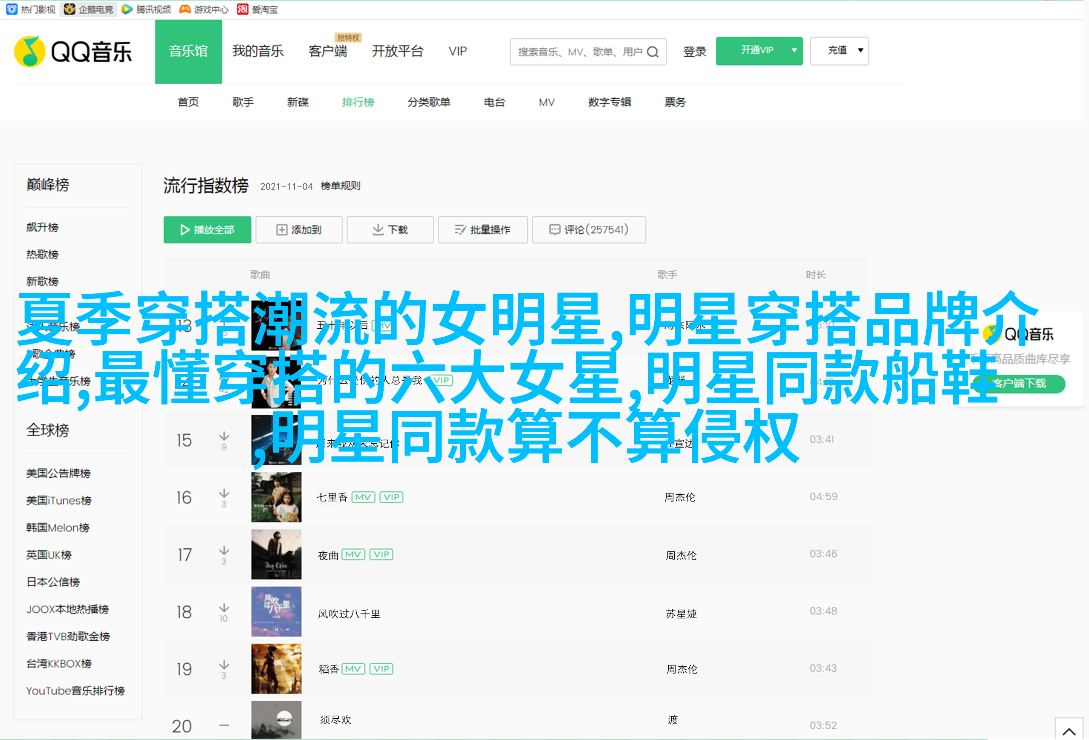Open 爱淘宝 bookmark
Screen dimensions: 1089x740
257,9
